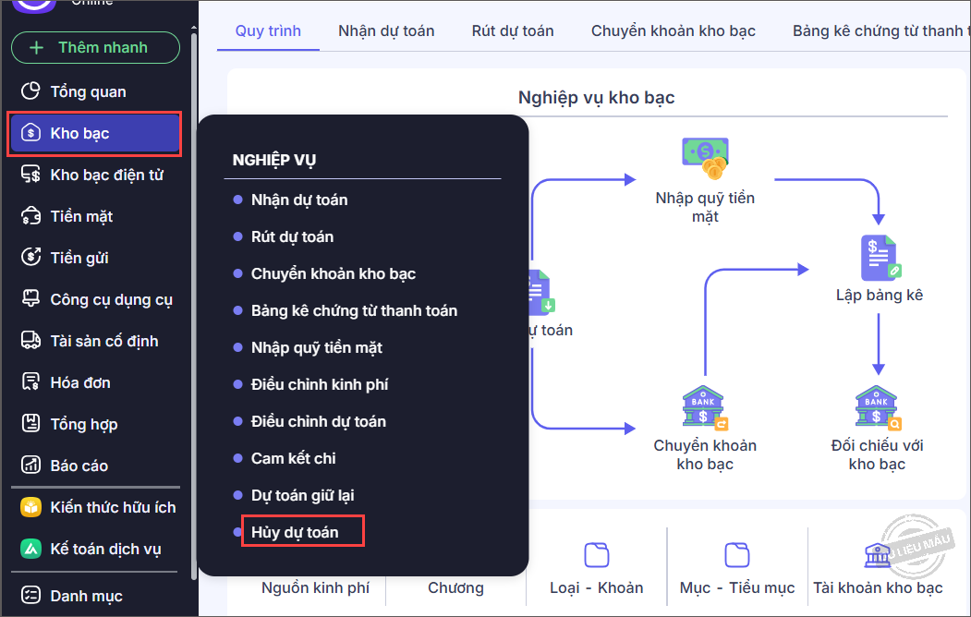Viewport: 971px width, 617px height.
Task: Choose Bảng kê chứng từ thanh toán entry
Action: (x=354, y=310)
